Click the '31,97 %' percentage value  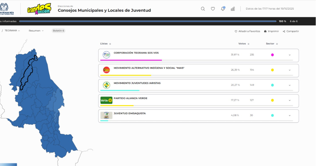click(235, 55)
